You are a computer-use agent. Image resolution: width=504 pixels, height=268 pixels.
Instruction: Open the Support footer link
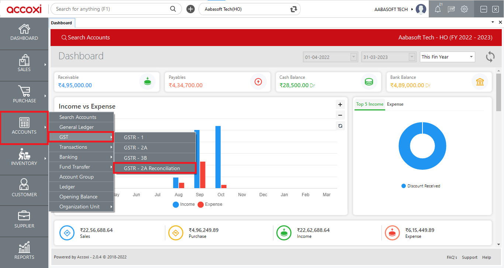tap(470, 257)
